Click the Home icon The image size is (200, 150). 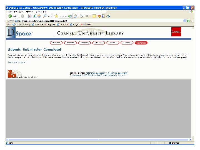coord(39,16)
